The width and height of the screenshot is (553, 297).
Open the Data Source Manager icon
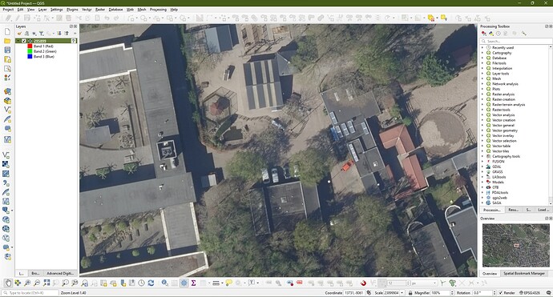(7, 91)
